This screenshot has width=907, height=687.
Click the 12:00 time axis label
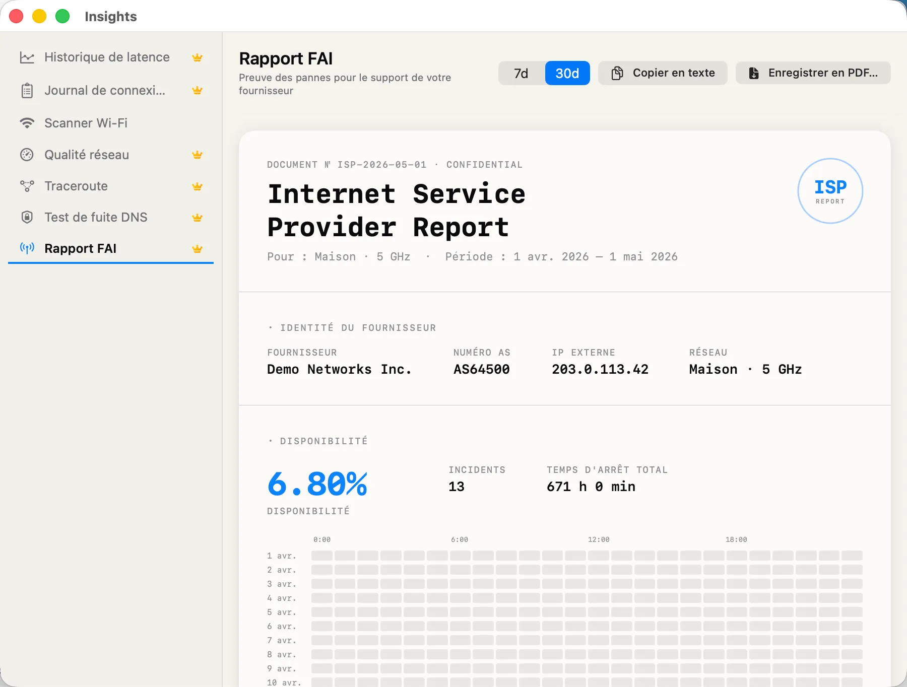click(x=599, y=539)
